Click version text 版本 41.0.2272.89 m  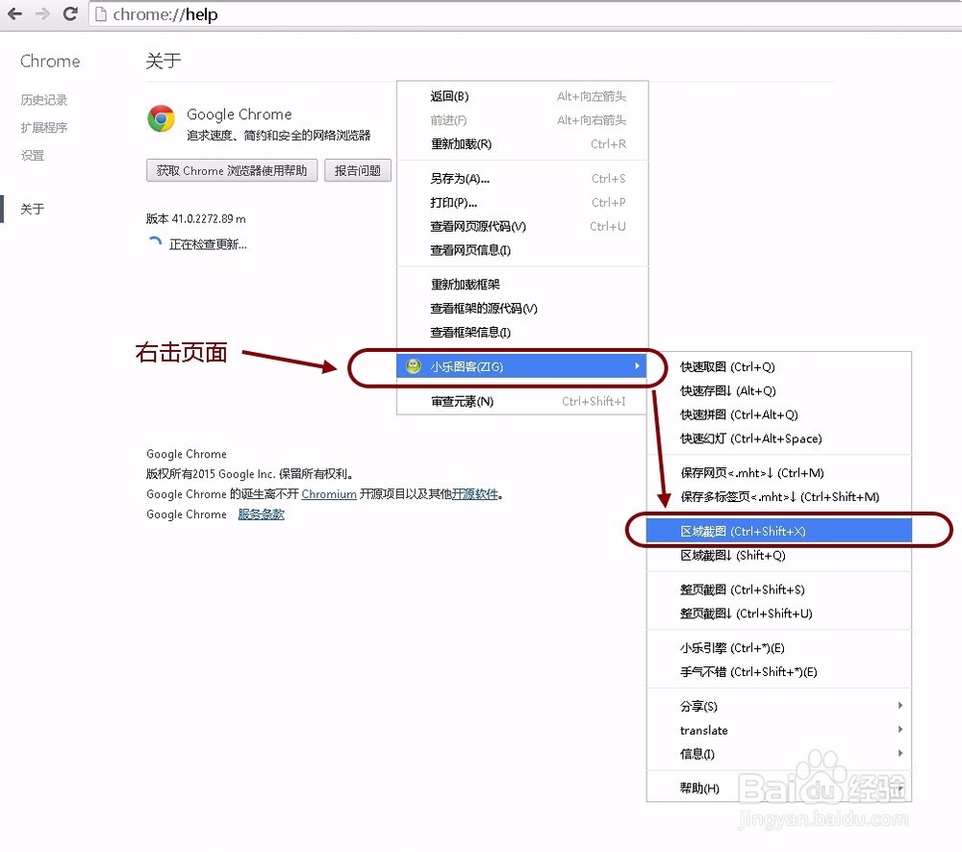195,218
